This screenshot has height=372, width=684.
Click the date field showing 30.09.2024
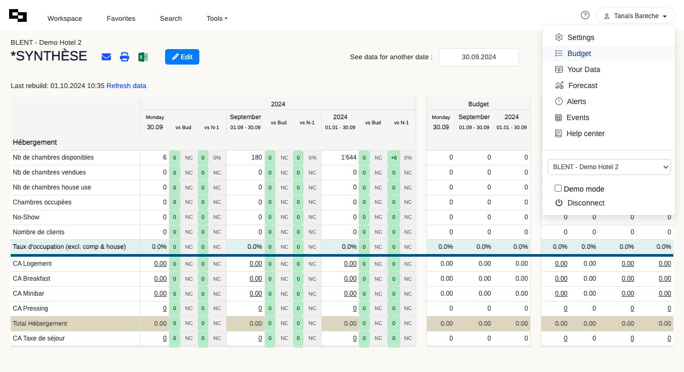pos(478,57)
